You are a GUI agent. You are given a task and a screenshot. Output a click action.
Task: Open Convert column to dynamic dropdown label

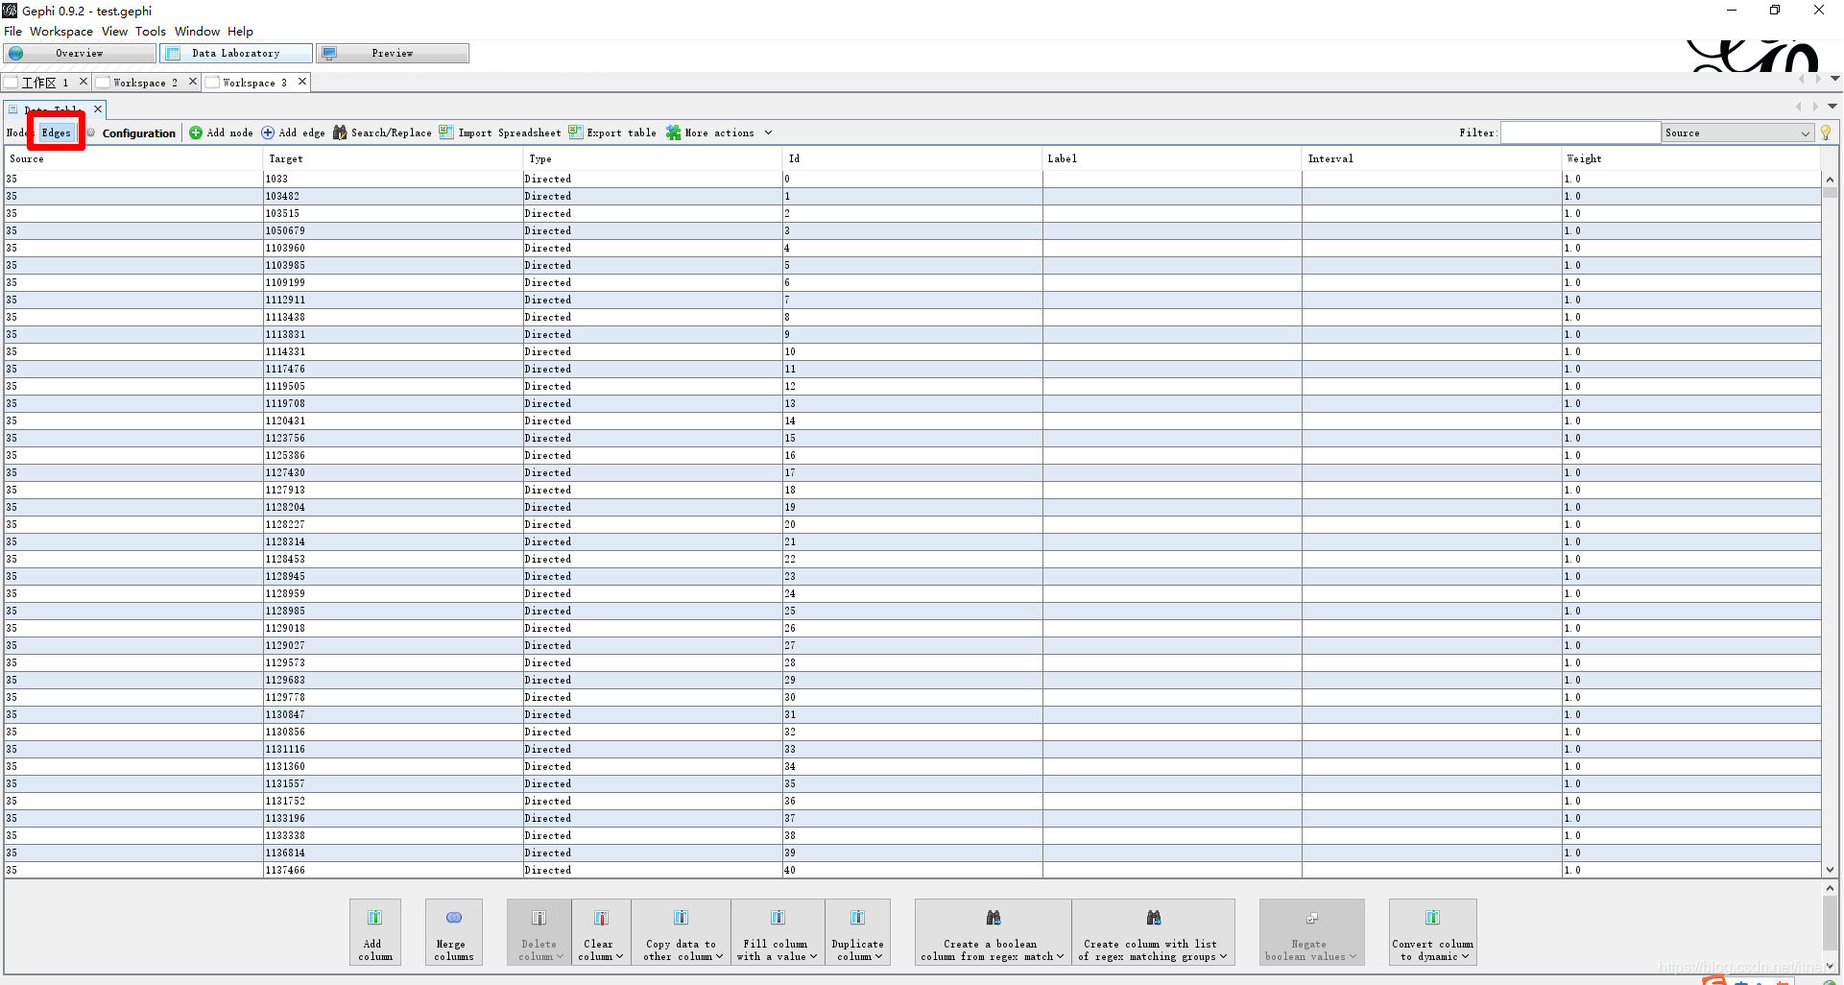1432,950
